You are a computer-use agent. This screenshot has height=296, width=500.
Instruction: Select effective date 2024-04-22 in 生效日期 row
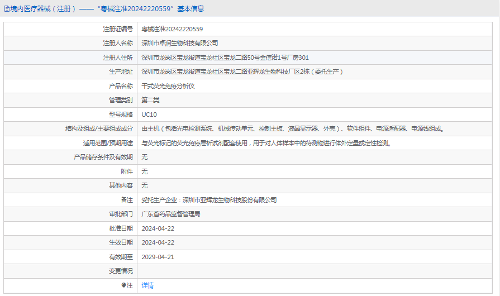(x=158, y=242)
